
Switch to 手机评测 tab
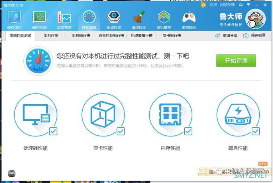pos(51,36)
